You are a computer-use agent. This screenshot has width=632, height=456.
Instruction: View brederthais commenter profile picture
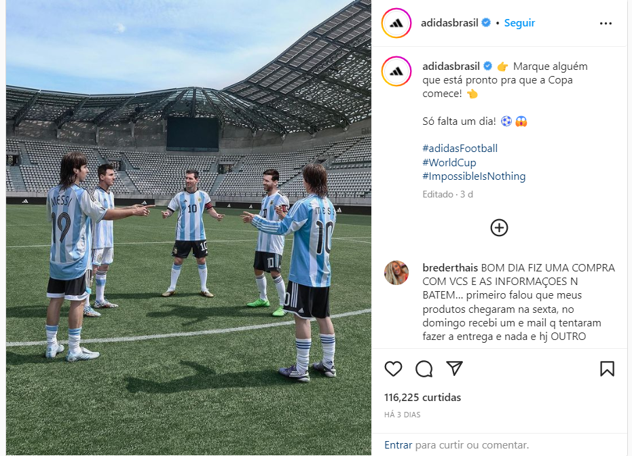(396, 273)
